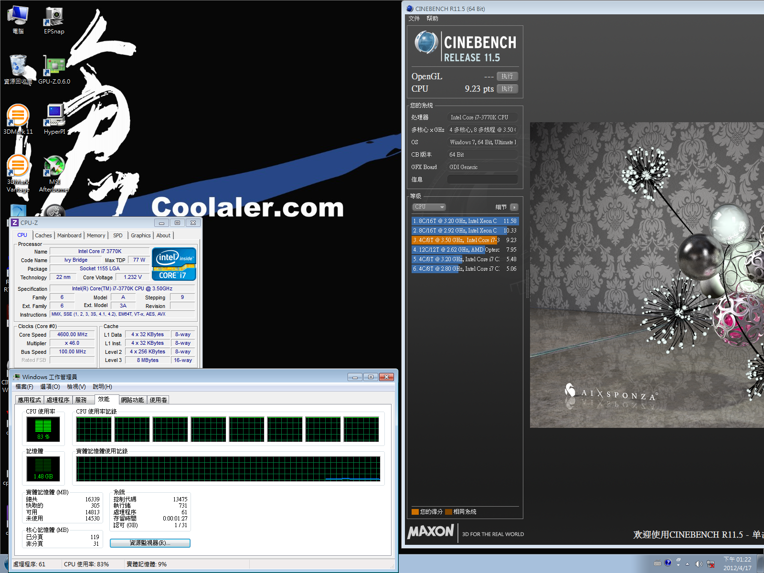Open the network status tray icon
Viewport: 764px width, 573px height.
[x=711, y=564]
